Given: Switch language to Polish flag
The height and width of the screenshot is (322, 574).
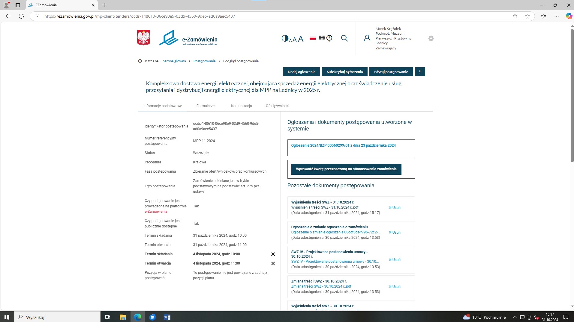Looking at the screenshot, I should [x=313, y=38].
